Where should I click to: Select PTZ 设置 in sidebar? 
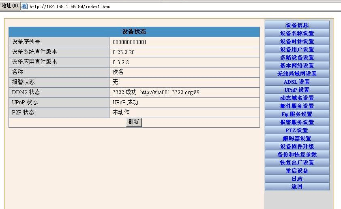297,130
